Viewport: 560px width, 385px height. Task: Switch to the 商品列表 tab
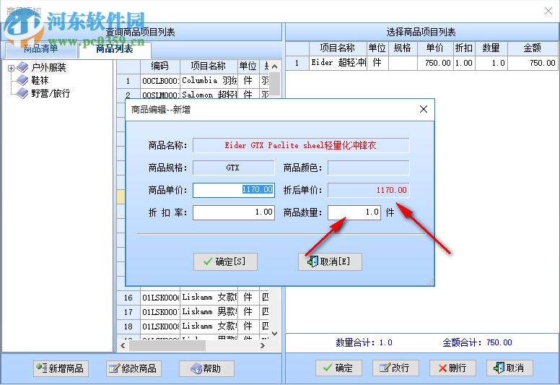(115, 49)
